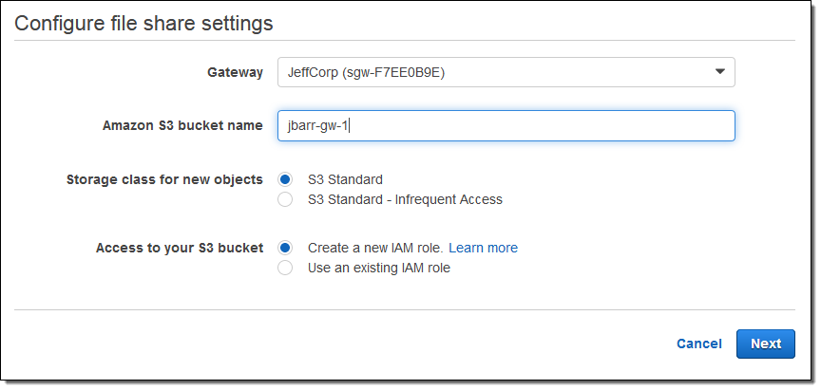Choose S3 Standard - Infrequent Access radio button

(285, 199)
